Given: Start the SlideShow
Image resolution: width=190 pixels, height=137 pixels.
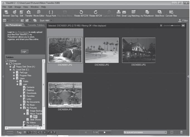Looking at the screenshot, I should point(159,13).
